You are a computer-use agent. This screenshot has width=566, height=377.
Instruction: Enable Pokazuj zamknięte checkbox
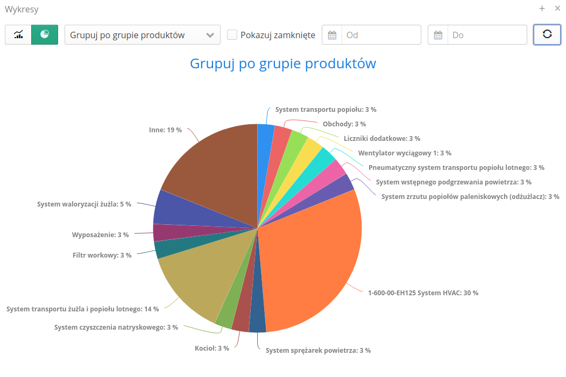(x=232, y=35)
